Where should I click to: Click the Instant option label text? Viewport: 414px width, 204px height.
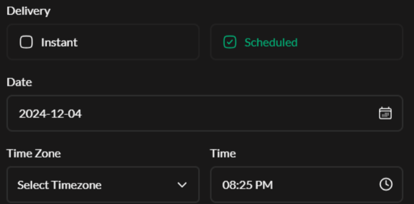click(60, 42)
